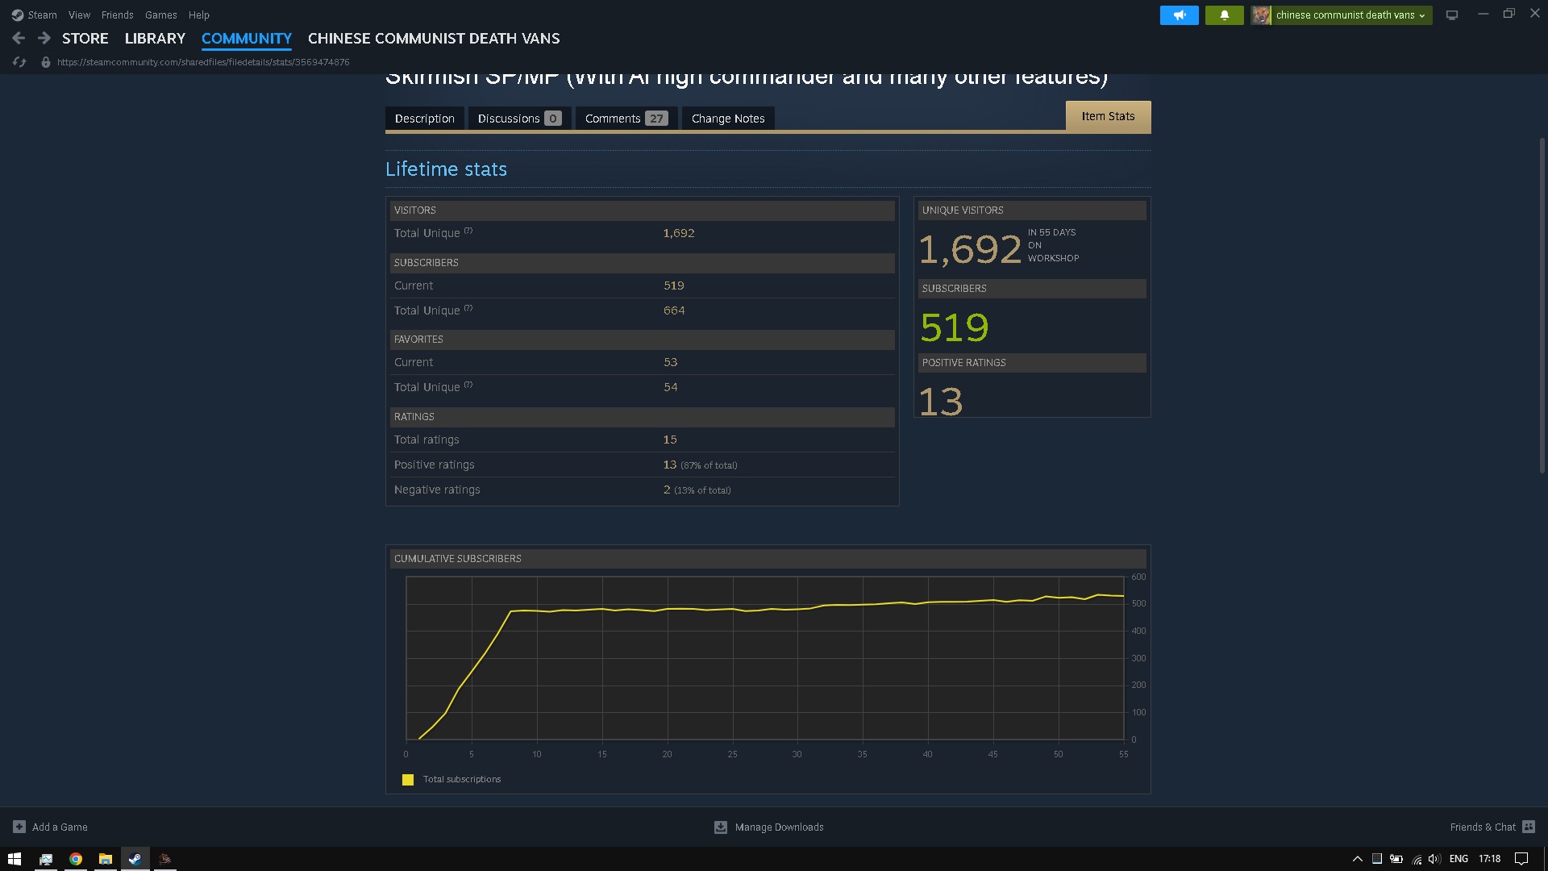Switch to the Change Notes tab

tap(727, 119)
